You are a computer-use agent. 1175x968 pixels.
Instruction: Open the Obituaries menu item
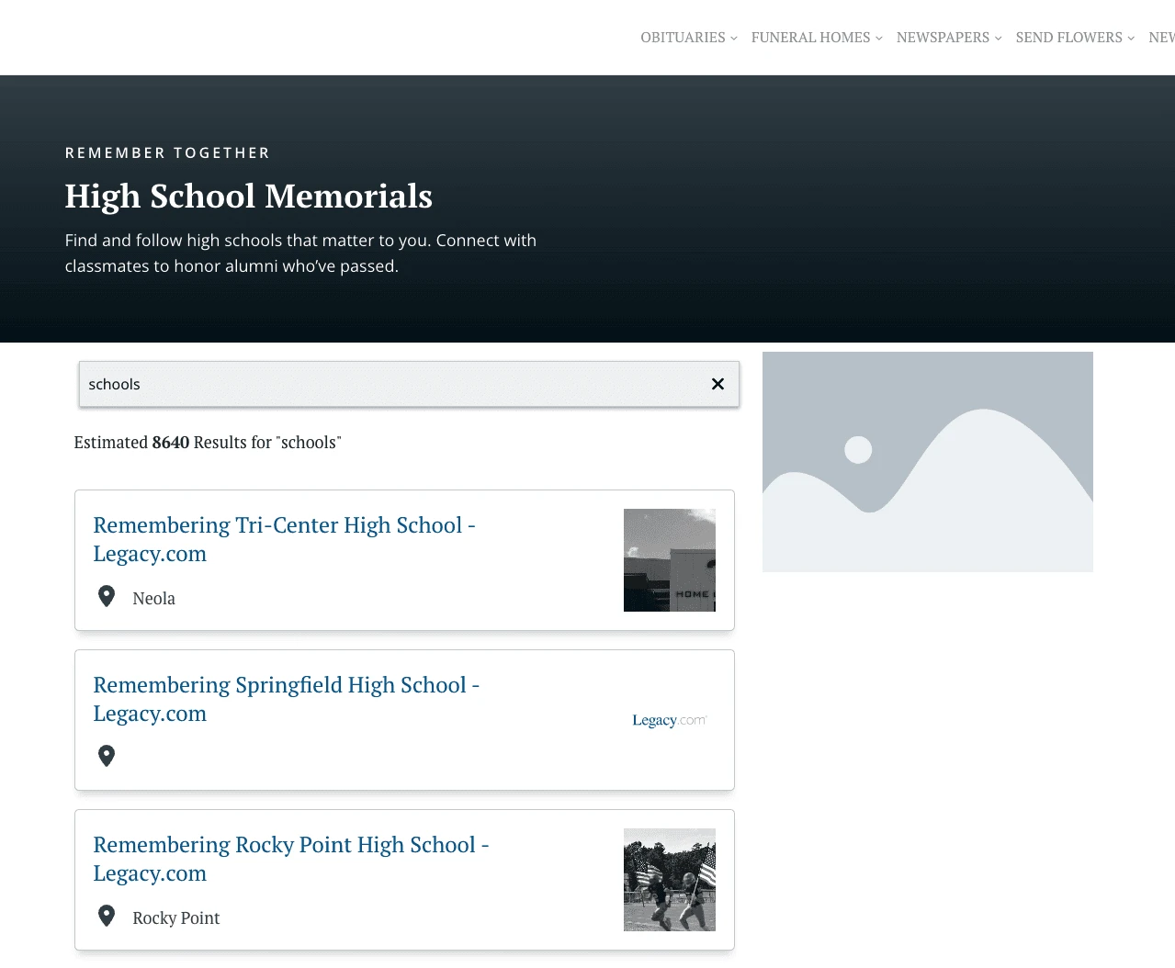[683, 38]
